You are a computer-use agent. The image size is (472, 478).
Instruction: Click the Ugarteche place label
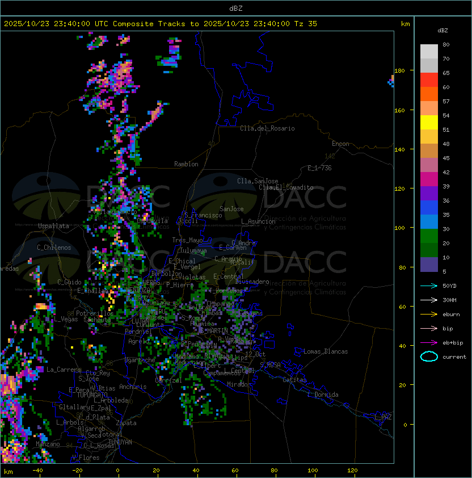click(140, 360)
